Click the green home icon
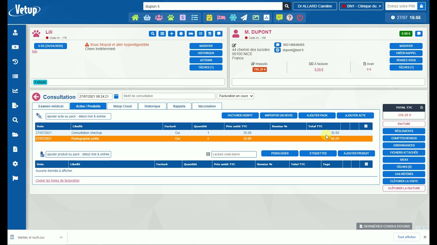Screen dimensions: 437x245 tap(135, 18)
